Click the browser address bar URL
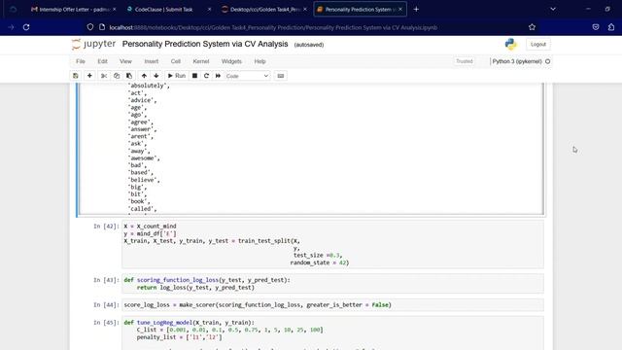This screenshot has width=622, height=350. (273, 27)
